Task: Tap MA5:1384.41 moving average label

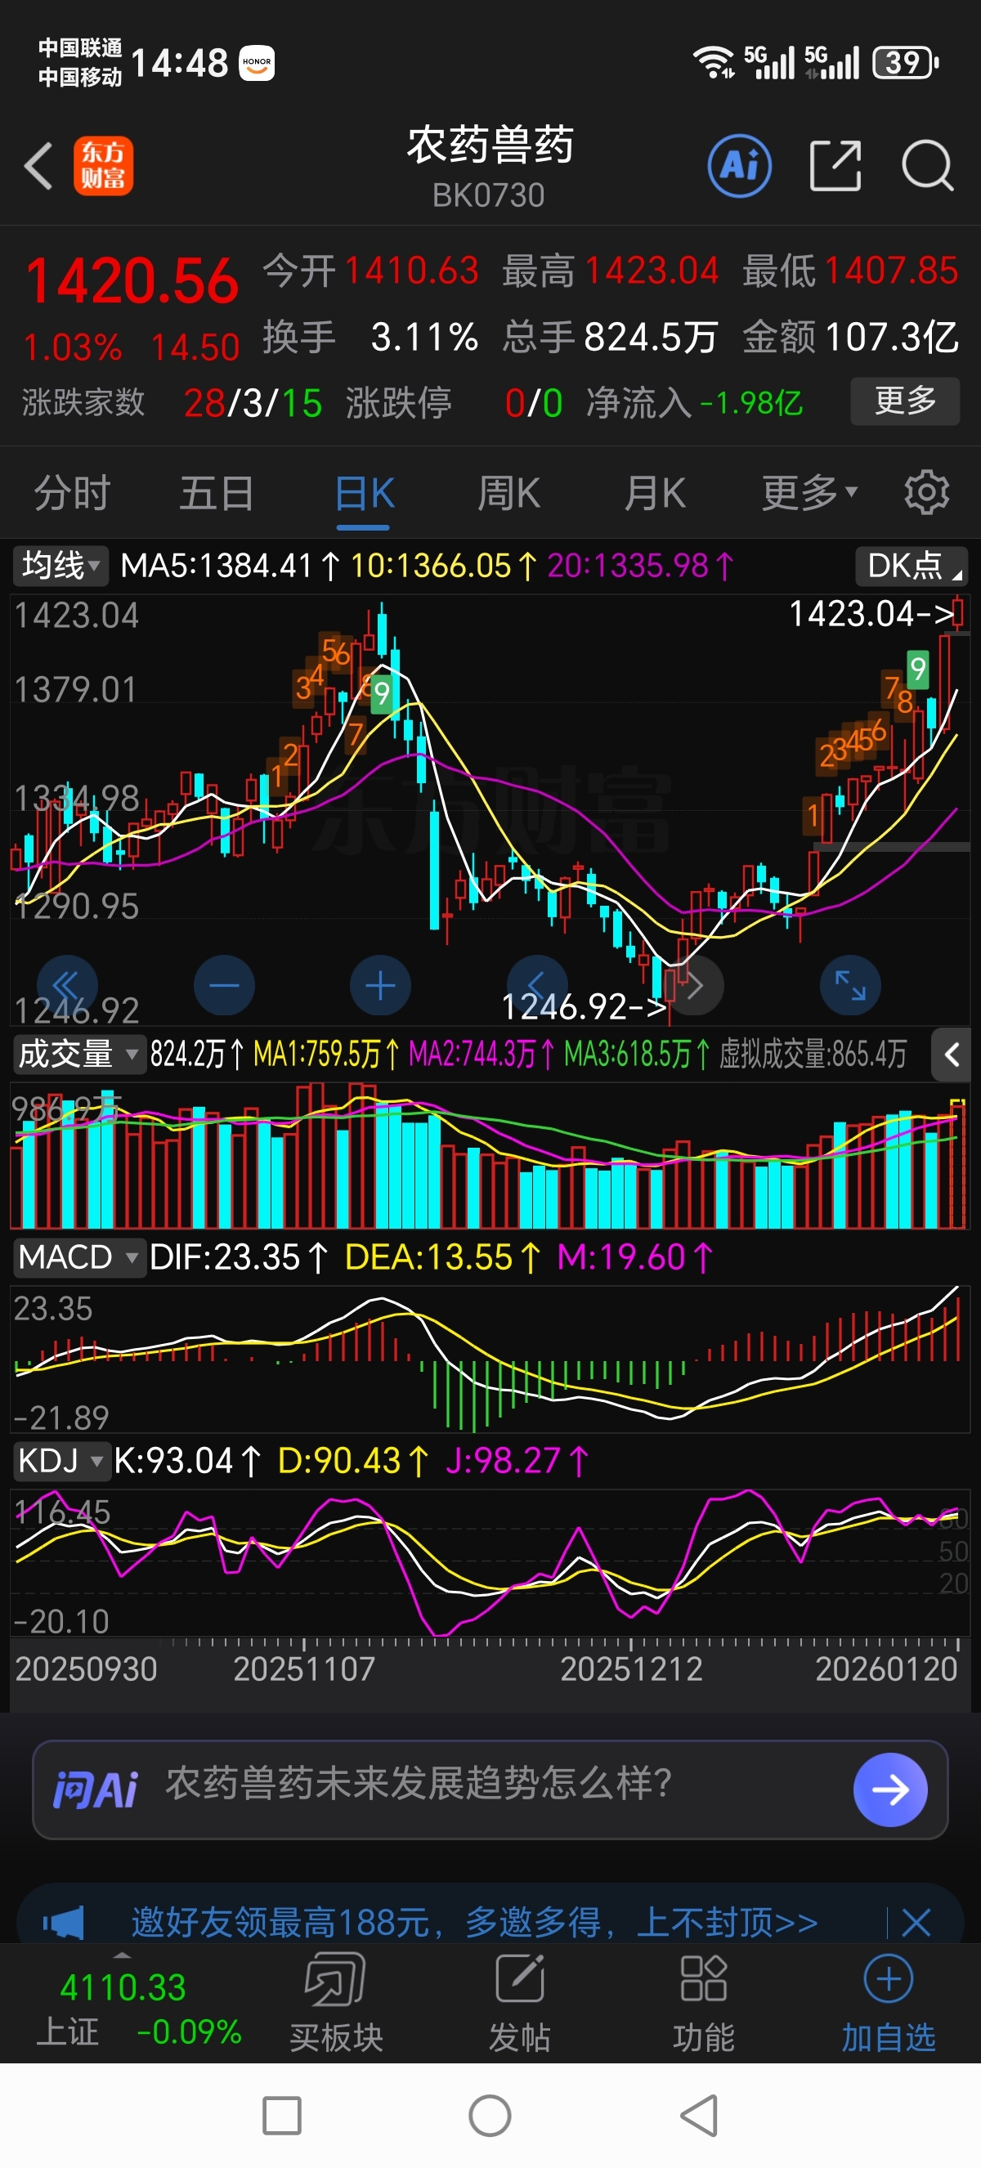Action: pyautogui.click(x=231, y=566)
